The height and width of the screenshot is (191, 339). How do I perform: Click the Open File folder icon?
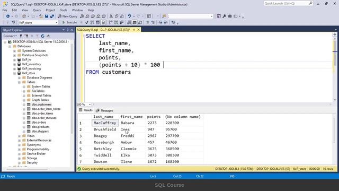[x=41, y=16]
